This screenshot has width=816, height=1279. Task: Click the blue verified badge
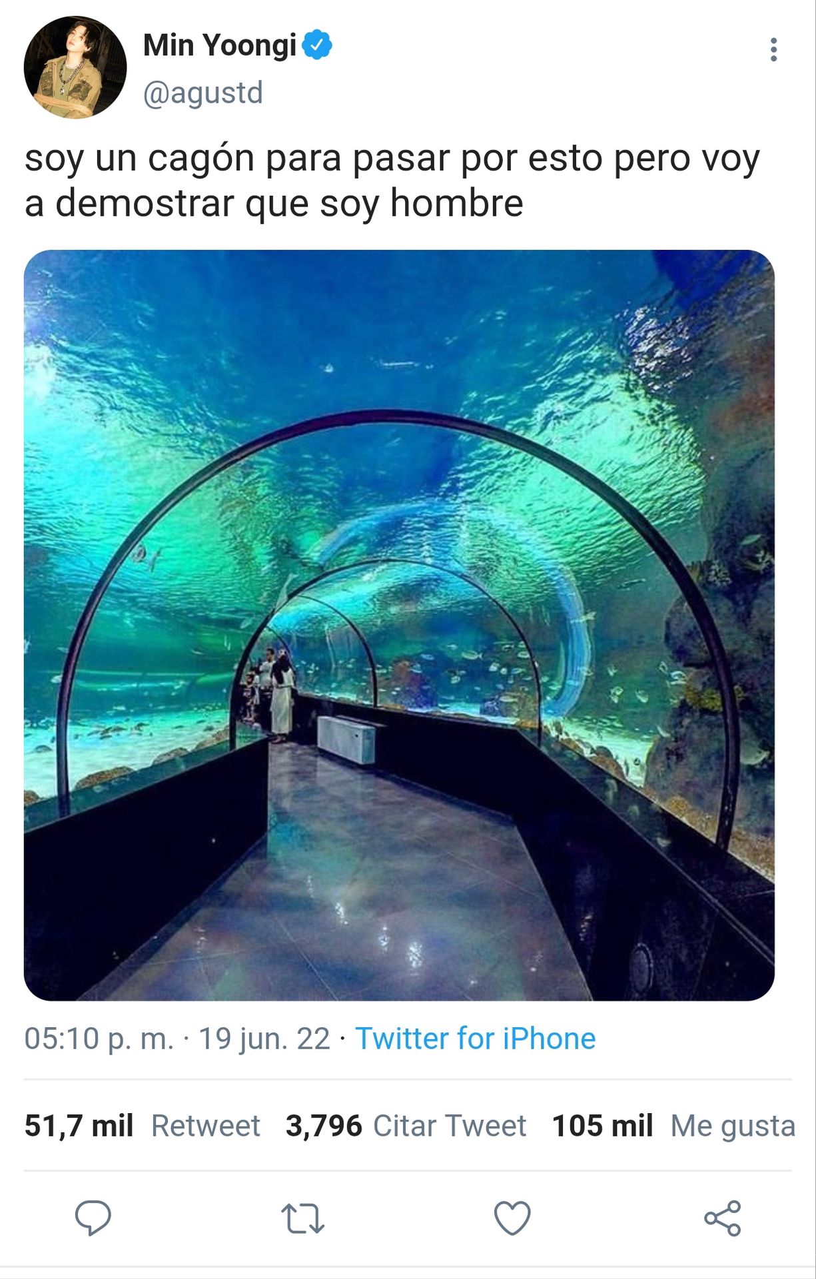pos(318,45)
